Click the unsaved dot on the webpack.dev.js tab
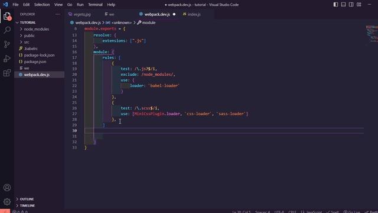This screenshot has height=213, width=378. (174, 14)
